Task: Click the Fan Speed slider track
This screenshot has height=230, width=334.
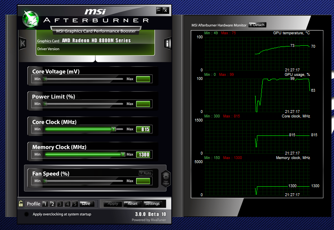Action: coord(84,181)
